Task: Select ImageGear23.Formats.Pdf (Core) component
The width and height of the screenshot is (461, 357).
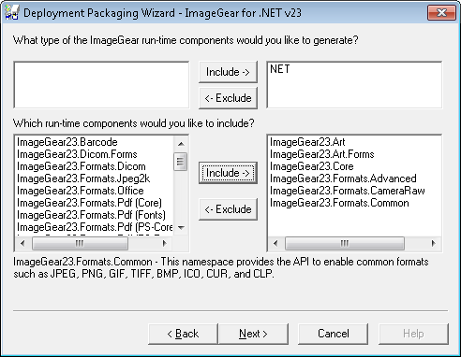Action: pos(89,203)
